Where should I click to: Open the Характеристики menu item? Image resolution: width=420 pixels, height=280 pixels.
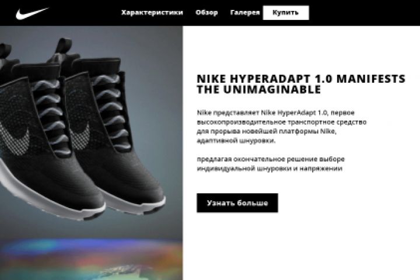152,13
